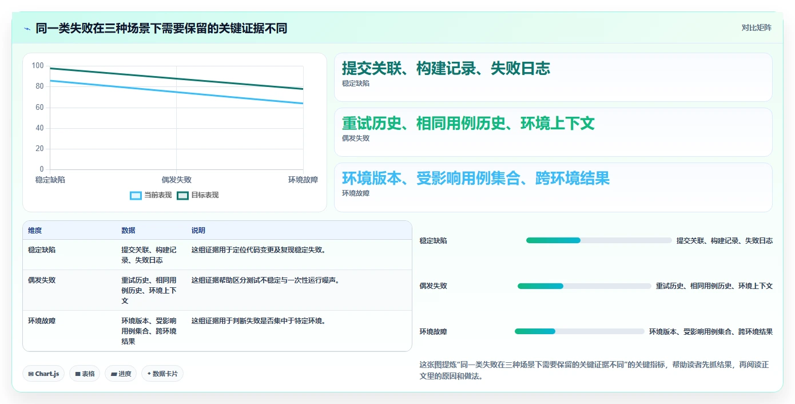Click the 偶发失败 label beside progress bar
Image resolution: width=795 pixels, height=404 pixels.
(434, 286)
